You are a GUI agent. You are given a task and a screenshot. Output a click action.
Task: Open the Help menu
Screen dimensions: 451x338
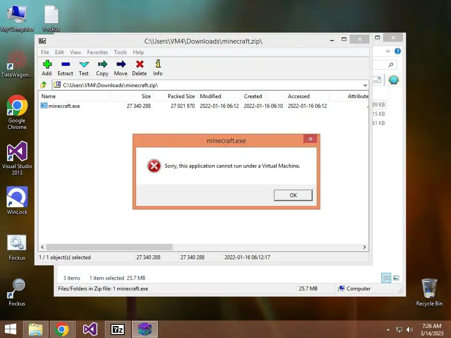point(138,52)
